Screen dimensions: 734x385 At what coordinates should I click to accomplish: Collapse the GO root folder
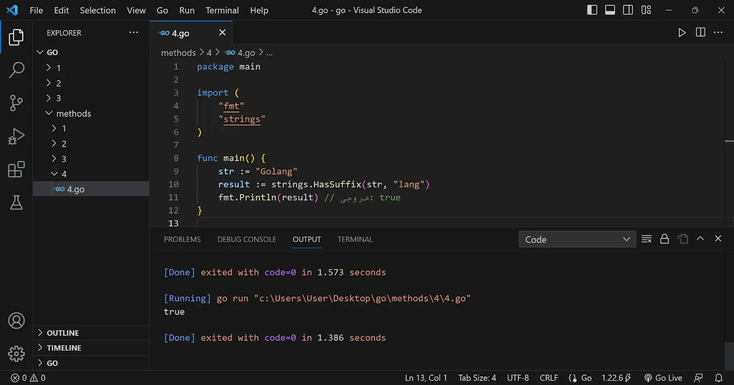pos(91,52)
